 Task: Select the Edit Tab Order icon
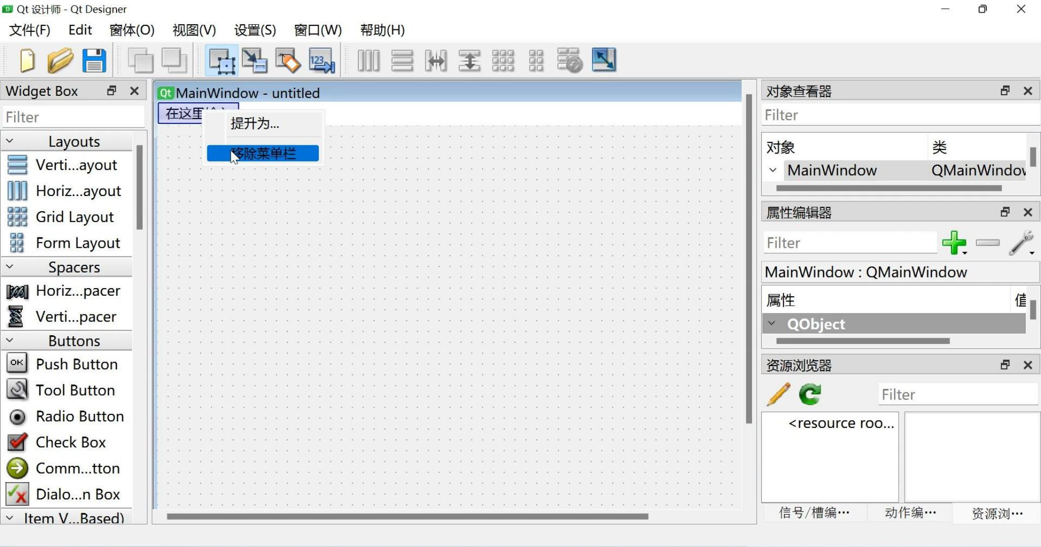tap(322, 60)
